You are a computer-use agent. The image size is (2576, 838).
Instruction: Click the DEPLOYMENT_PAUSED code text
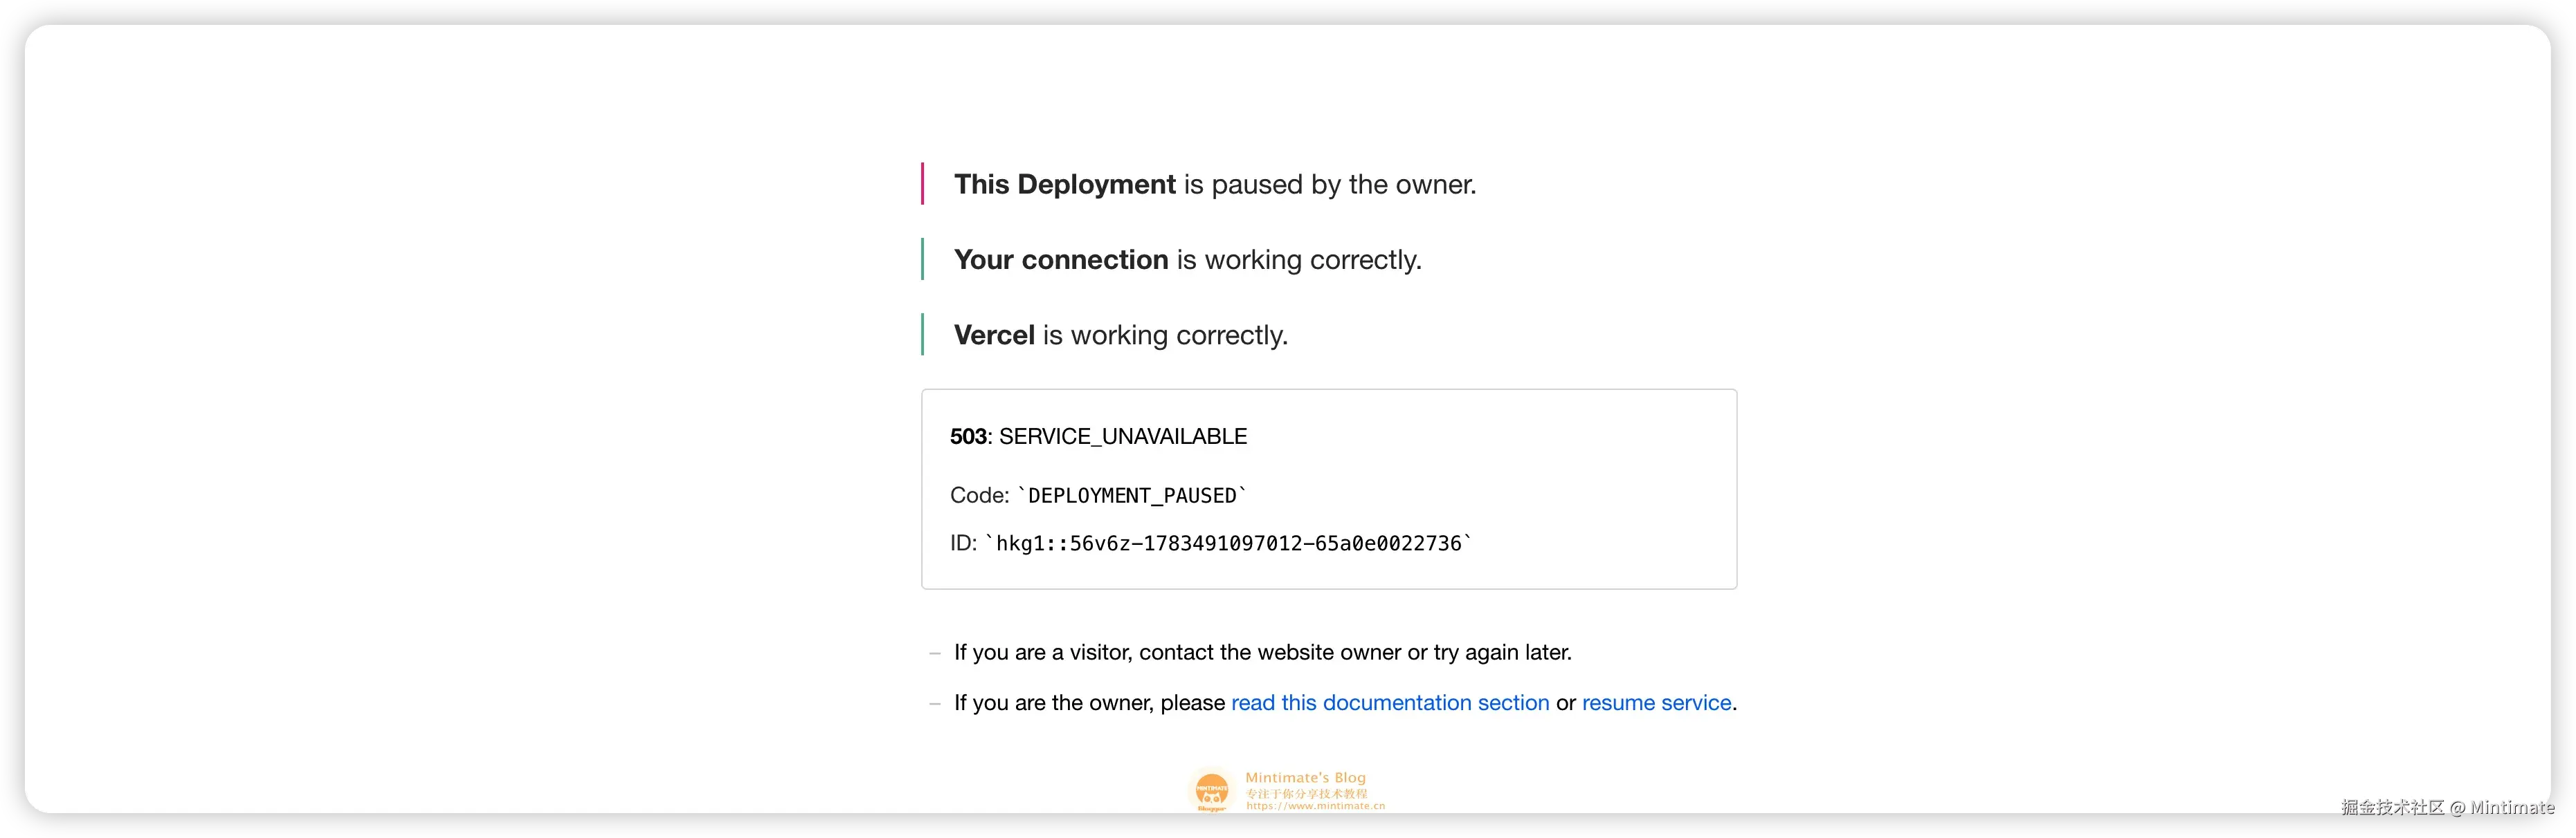(1132, 496)
